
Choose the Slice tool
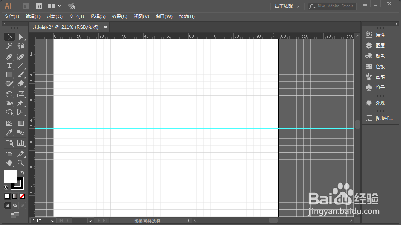pos(21,154)
